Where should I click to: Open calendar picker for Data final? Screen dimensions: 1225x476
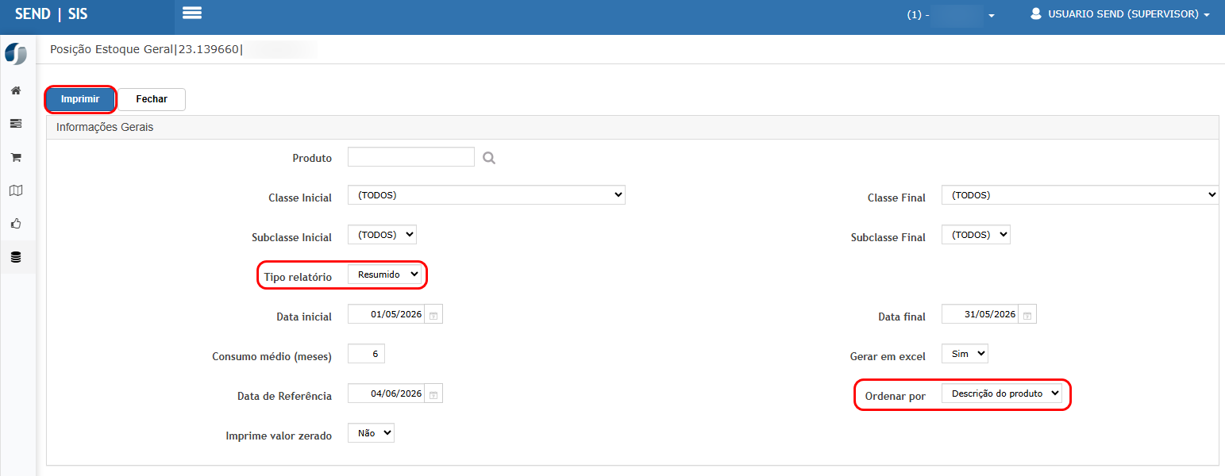click(x=1027, y=315)
